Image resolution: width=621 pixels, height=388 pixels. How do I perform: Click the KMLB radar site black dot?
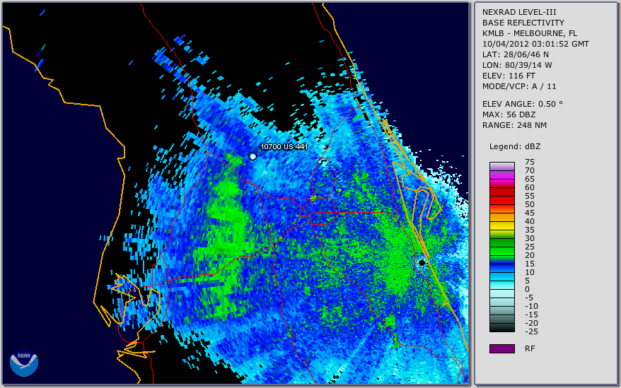(422, 262)
